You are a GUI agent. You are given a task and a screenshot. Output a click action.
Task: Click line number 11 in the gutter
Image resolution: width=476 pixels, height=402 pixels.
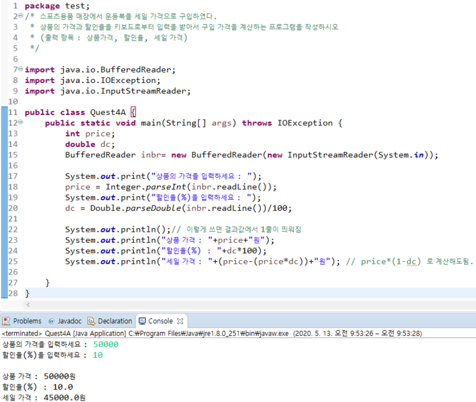coord(13,112)
